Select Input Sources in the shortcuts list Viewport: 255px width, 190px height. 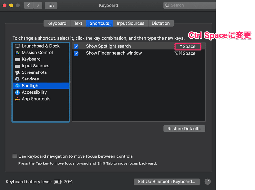click(x=35, y=66)
